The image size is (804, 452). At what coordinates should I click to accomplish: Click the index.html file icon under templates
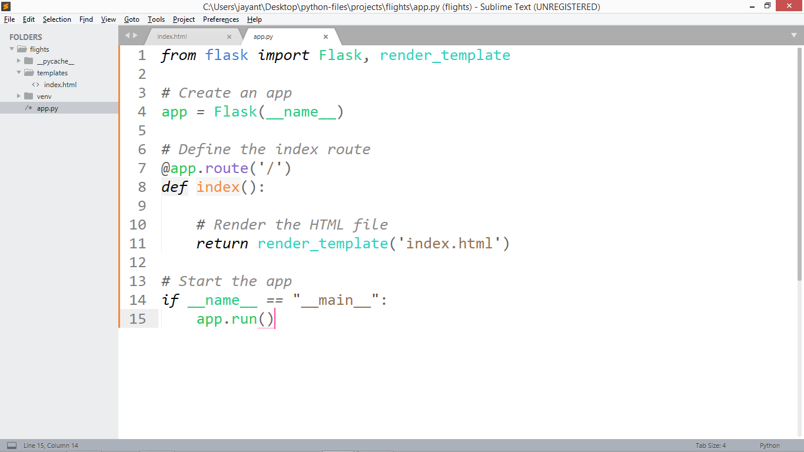(x=35, y=84)
